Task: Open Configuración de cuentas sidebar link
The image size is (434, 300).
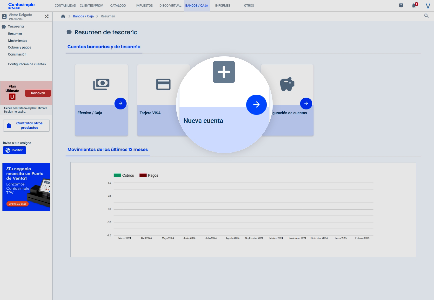Action: click(x=27, y=64)
